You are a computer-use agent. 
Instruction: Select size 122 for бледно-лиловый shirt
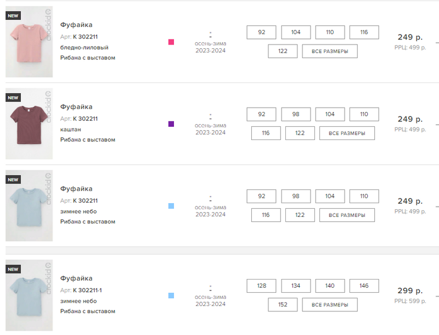(283, 51)
